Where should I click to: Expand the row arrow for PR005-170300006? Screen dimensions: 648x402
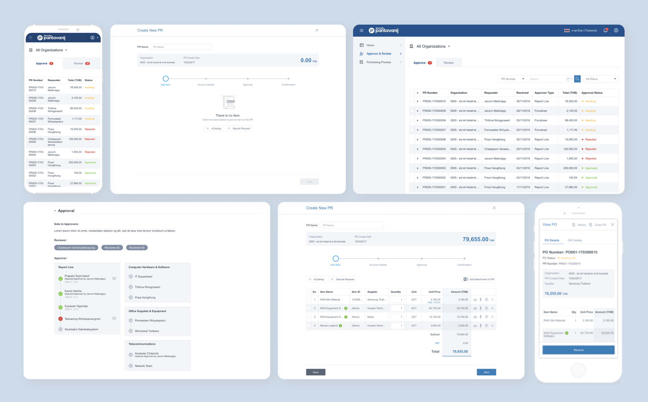pyautogui.click(x=418, y=140)
